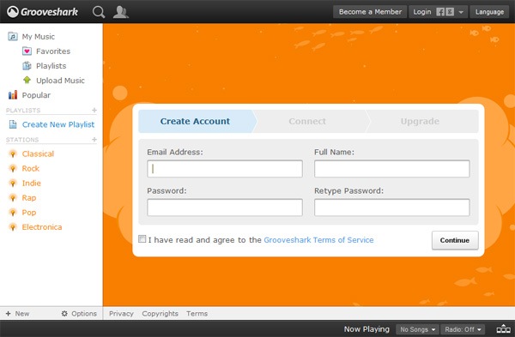The width and height of the screenshot is (515, 337).
Task: Click the Create New Playlist document icon
Action: point(13,124)
